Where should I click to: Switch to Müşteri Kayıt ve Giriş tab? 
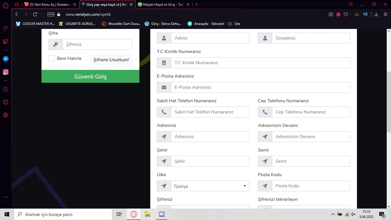click(164, 5)
